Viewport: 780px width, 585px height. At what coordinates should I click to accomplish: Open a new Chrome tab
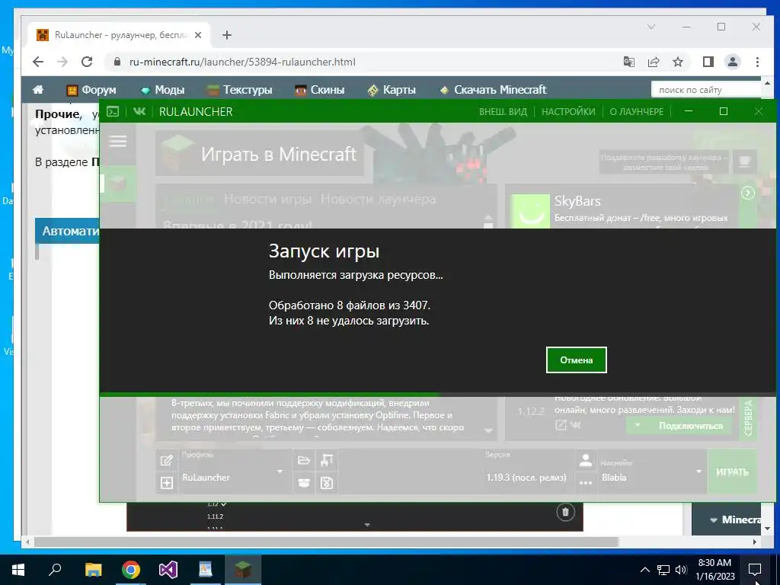click(x=227, y=35)
